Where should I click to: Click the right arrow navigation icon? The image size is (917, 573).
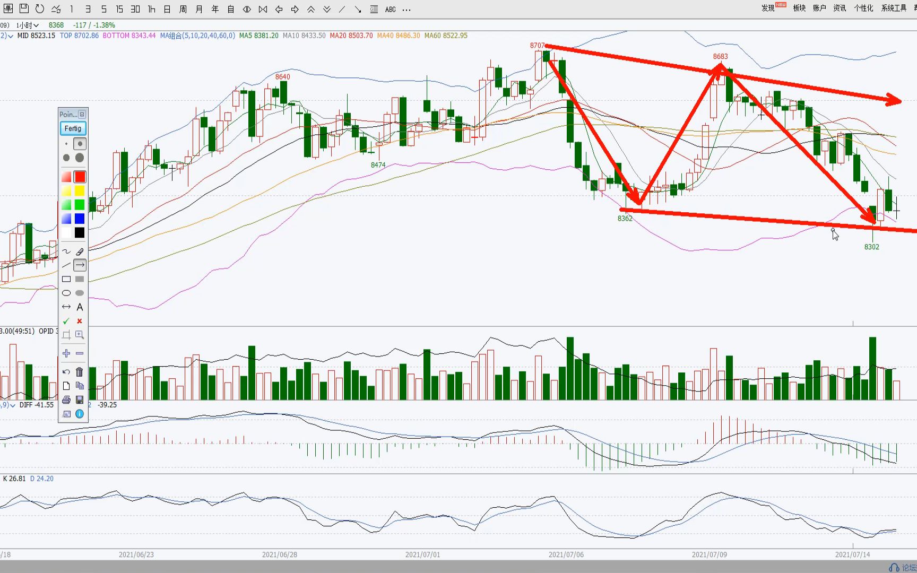295,9
